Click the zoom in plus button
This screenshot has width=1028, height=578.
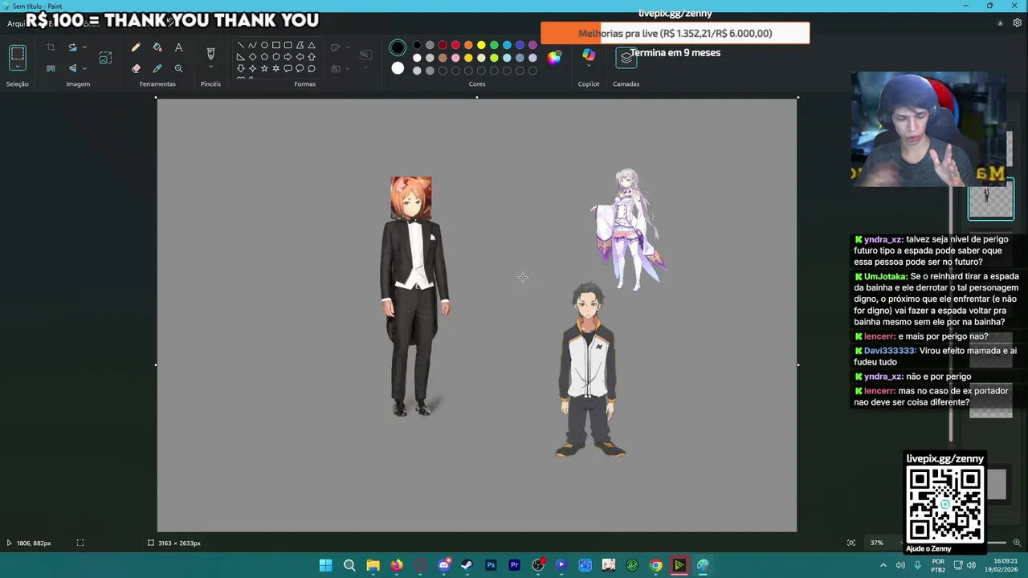(x=1017, y=543)
